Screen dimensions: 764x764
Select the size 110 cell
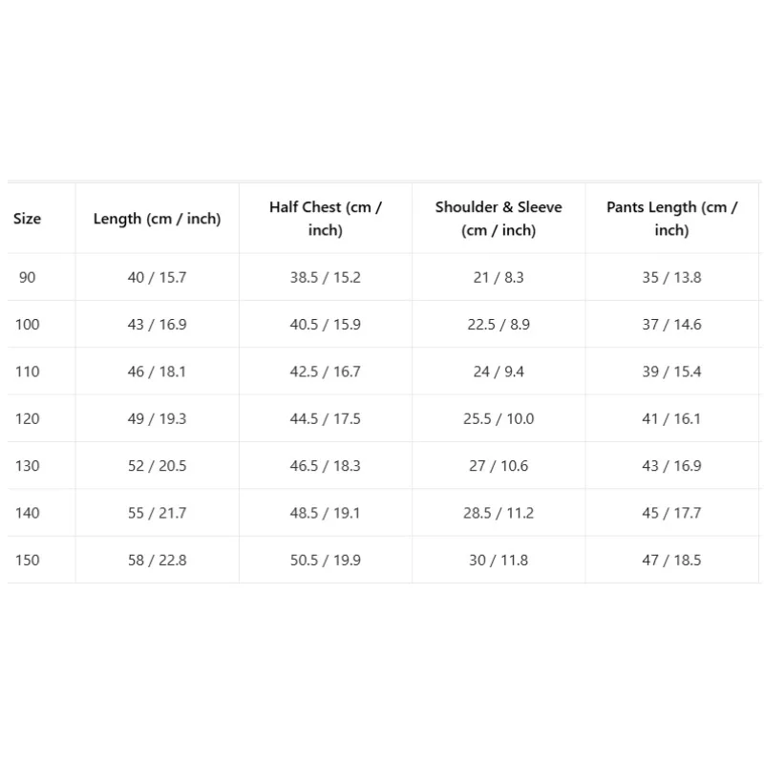pos(28,371)
